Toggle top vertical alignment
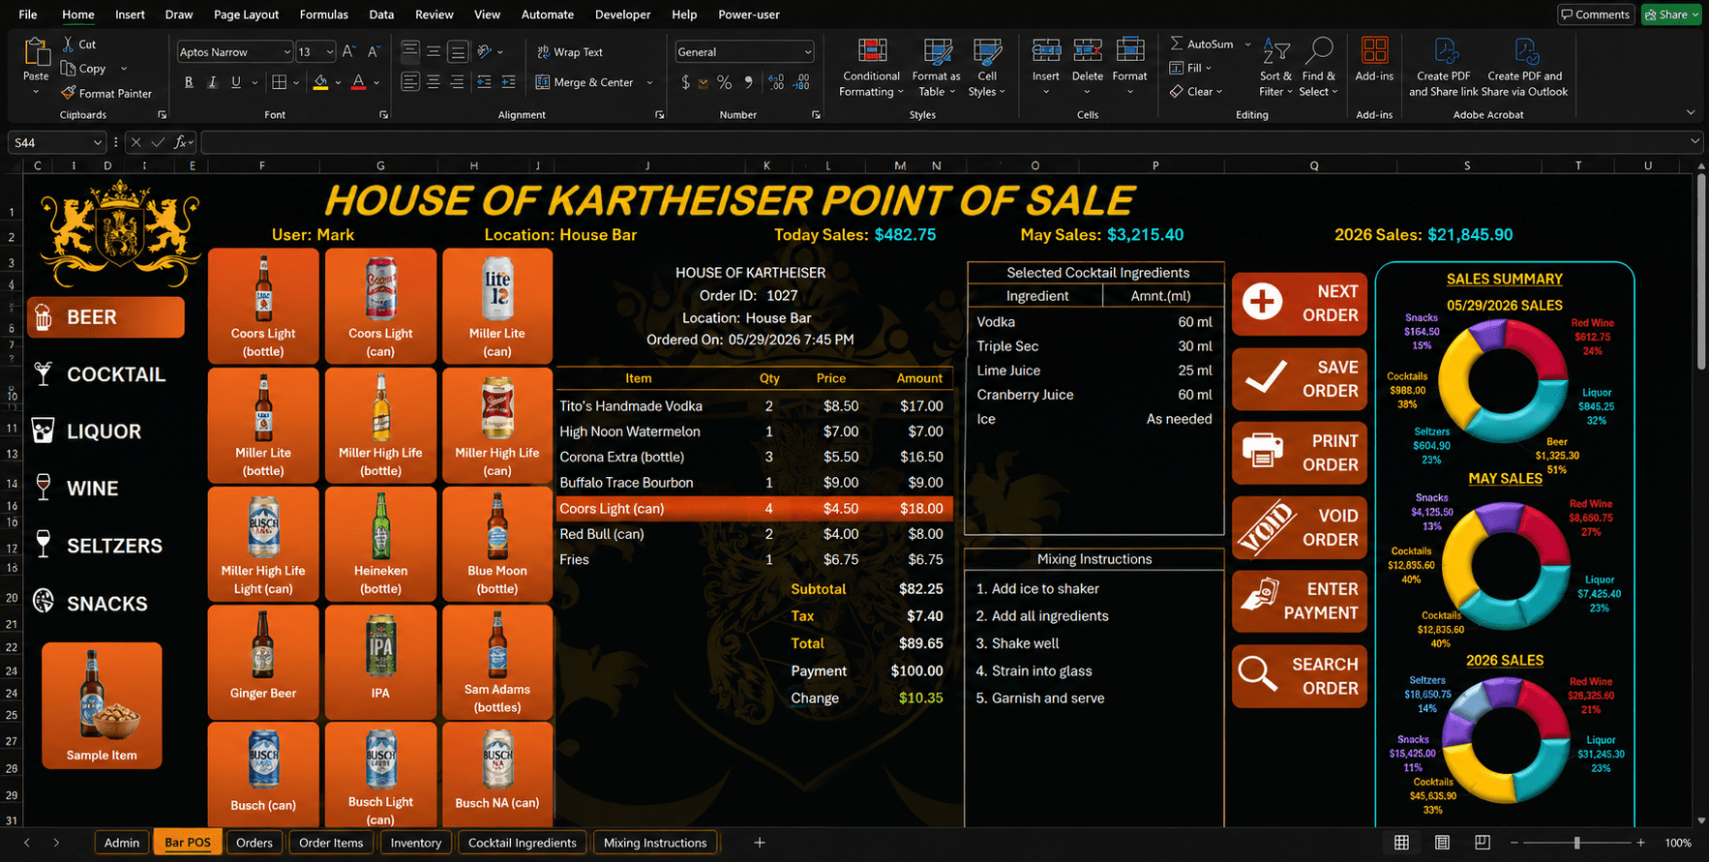 tap(410, 52)
